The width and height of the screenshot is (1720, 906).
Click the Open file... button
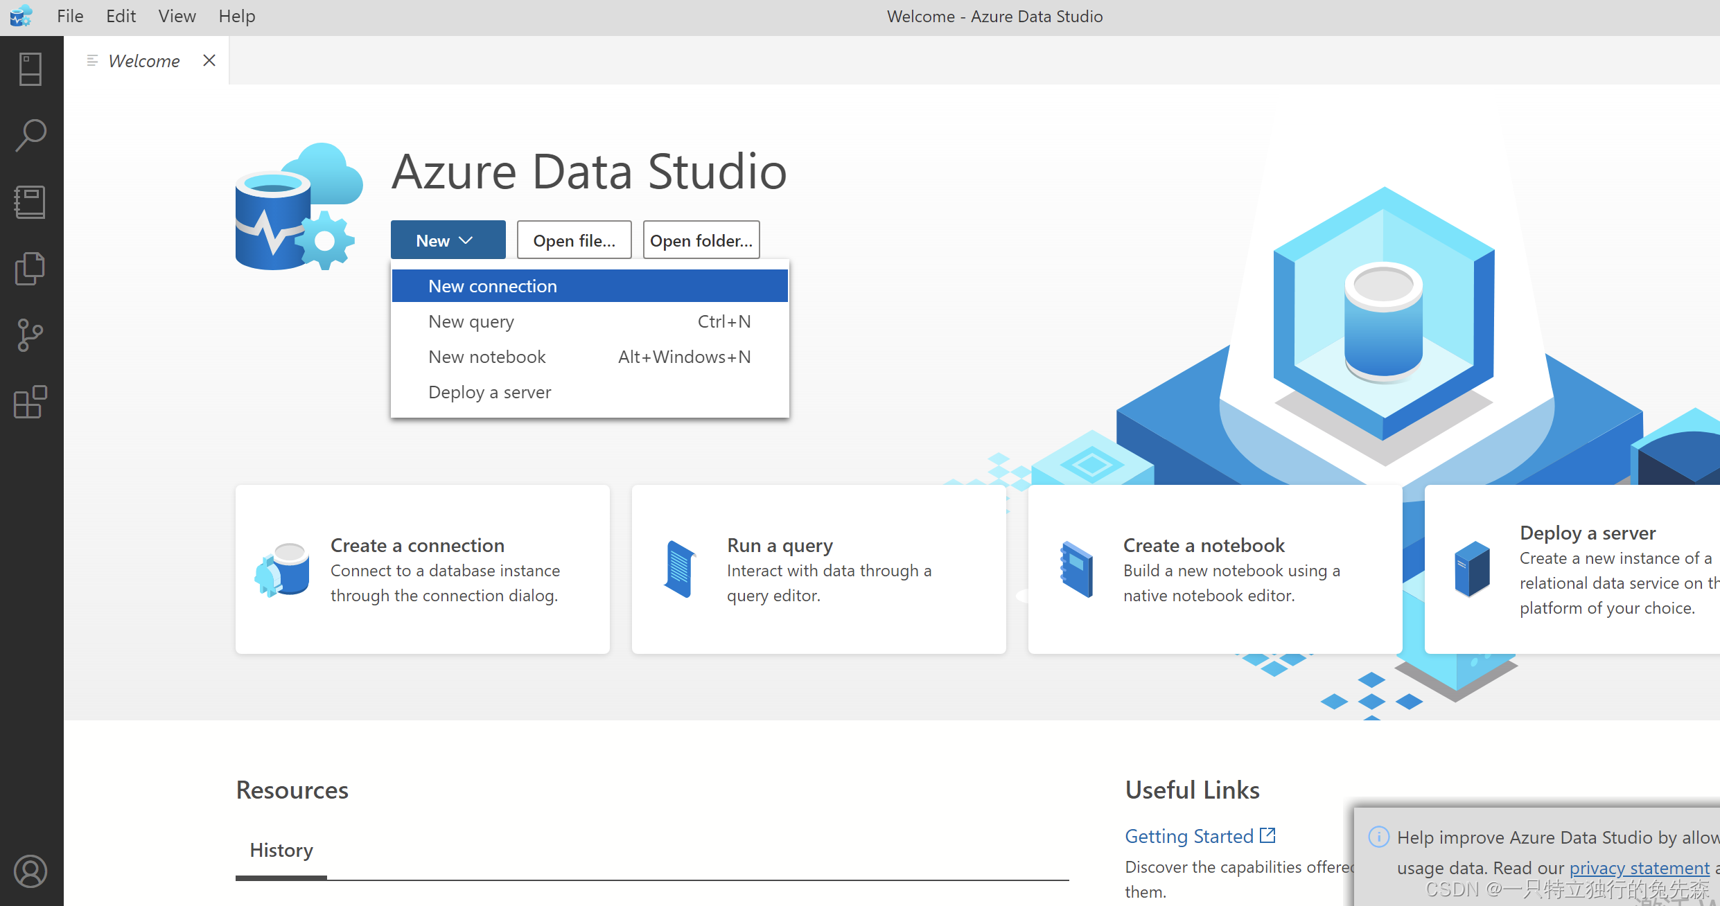click(574, 240)
